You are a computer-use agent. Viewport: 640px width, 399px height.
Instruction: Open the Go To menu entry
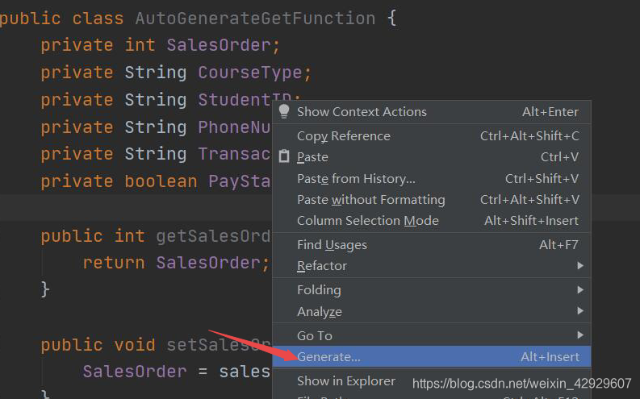pyautogui.click(x=432, y=335)
